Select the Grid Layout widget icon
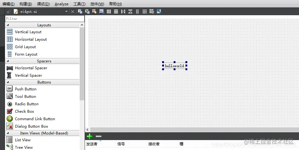The width and height of the screenshot is (299, 150). point(10,47)
